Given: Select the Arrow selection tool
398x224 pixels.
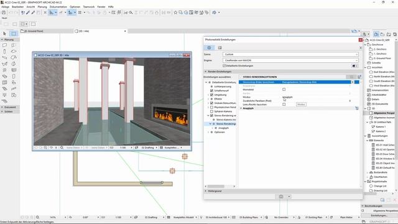Looking at the screenshot, I should click(4, 34).
